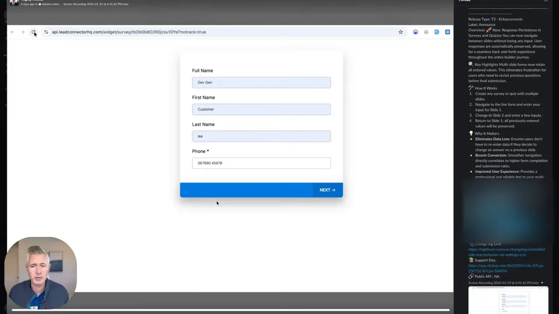This screenshot has width=559, height=314.
Task: Open the ClickUp Support Doc link
Action: (x=505, y=268)
